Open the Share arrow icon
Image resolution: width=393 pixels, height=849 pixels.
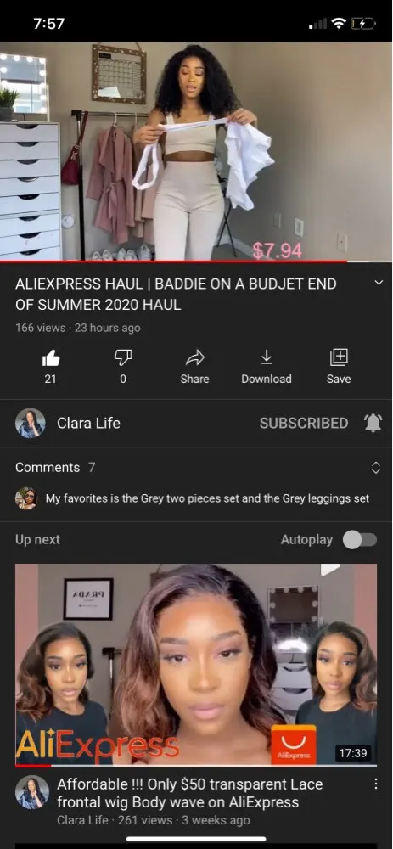pyautogui.click(x=195, y=358)
